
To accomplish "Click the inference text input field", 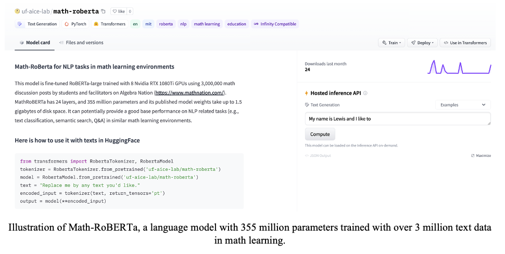I will click(397, 119).
